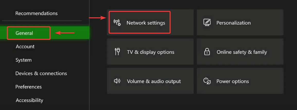
Task: Click the Power options leaf icon
Action: click(207, 81)
